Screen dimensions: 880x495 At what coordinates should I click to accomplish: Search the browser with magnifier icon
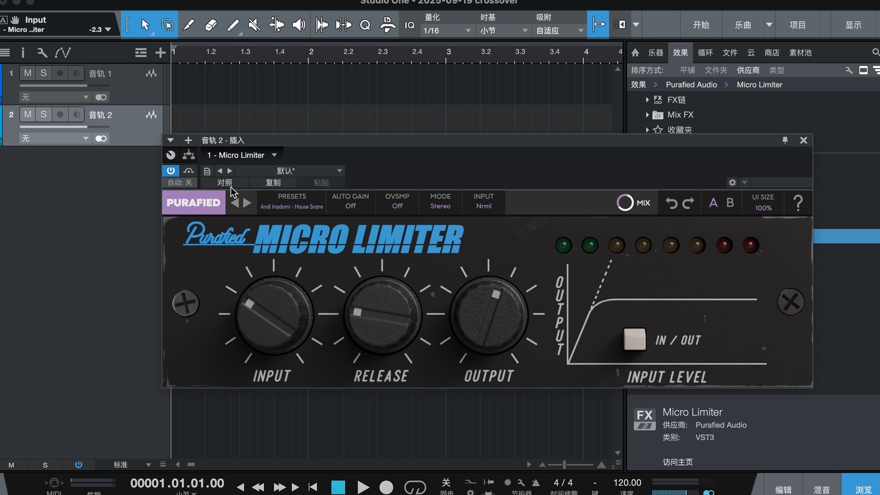tap(875, 53)
